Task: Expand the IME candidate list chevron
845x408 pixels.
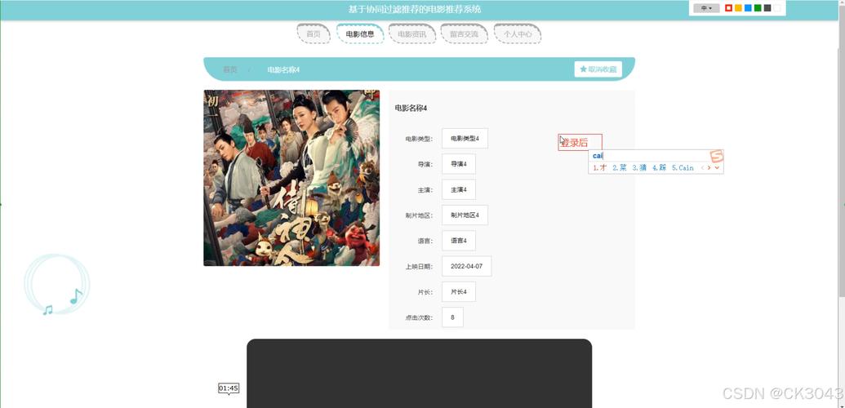Action: 717,167
